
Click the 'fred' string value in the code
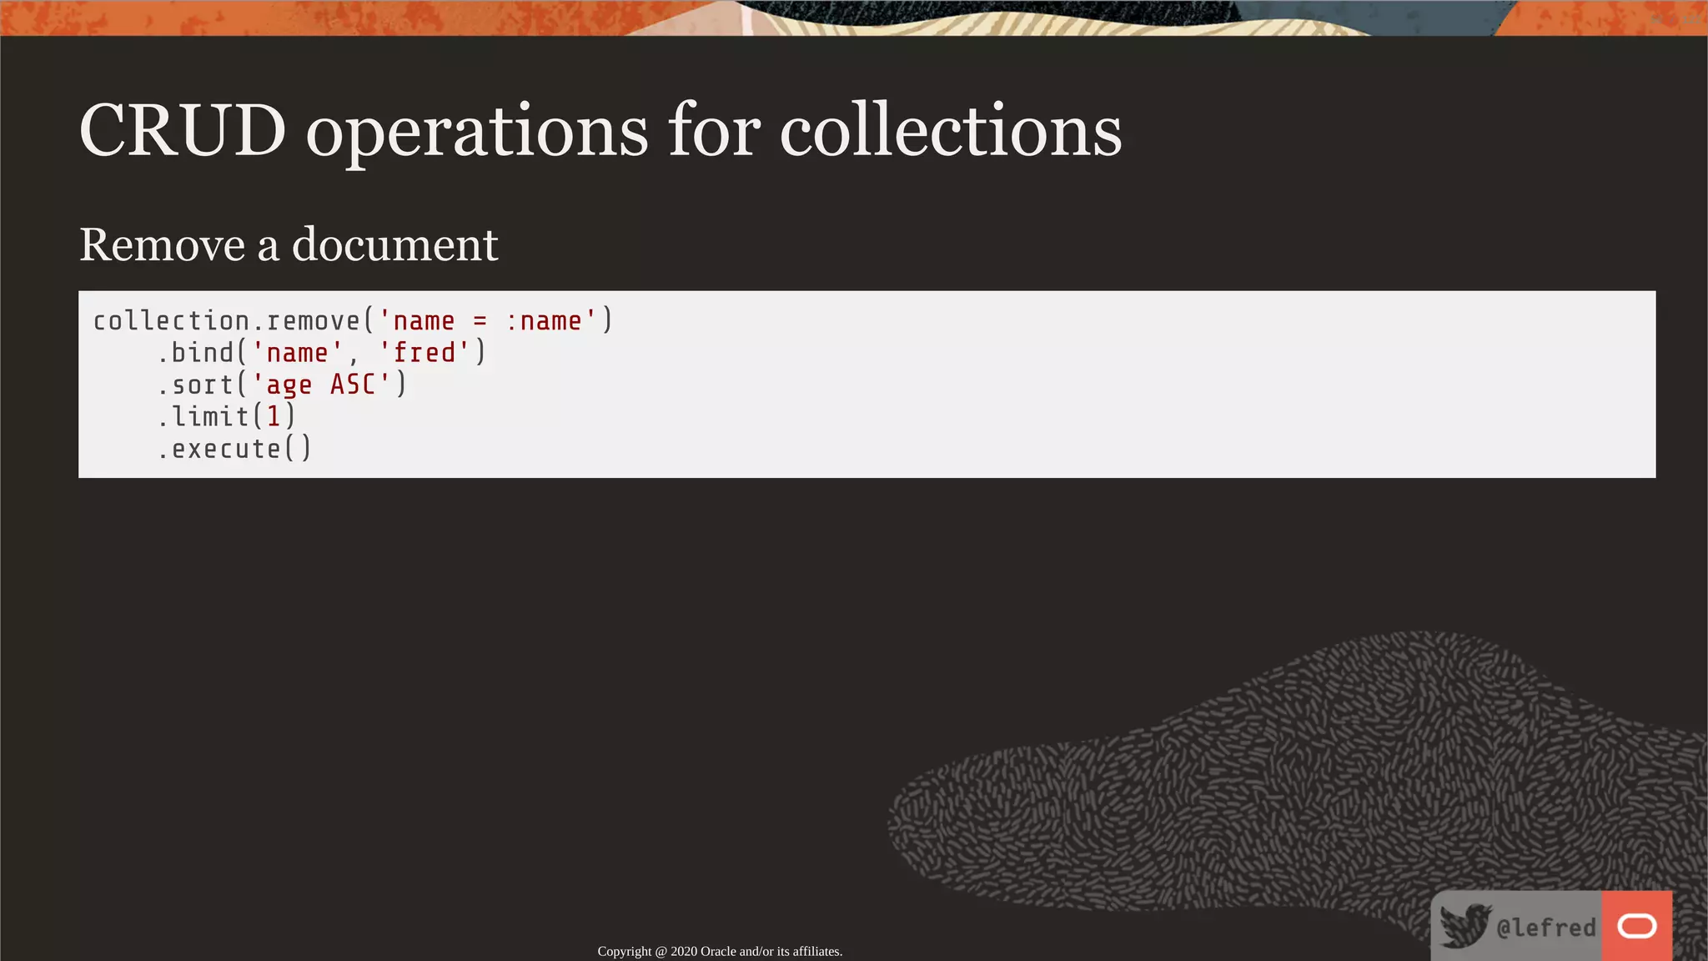coord(424,353)
